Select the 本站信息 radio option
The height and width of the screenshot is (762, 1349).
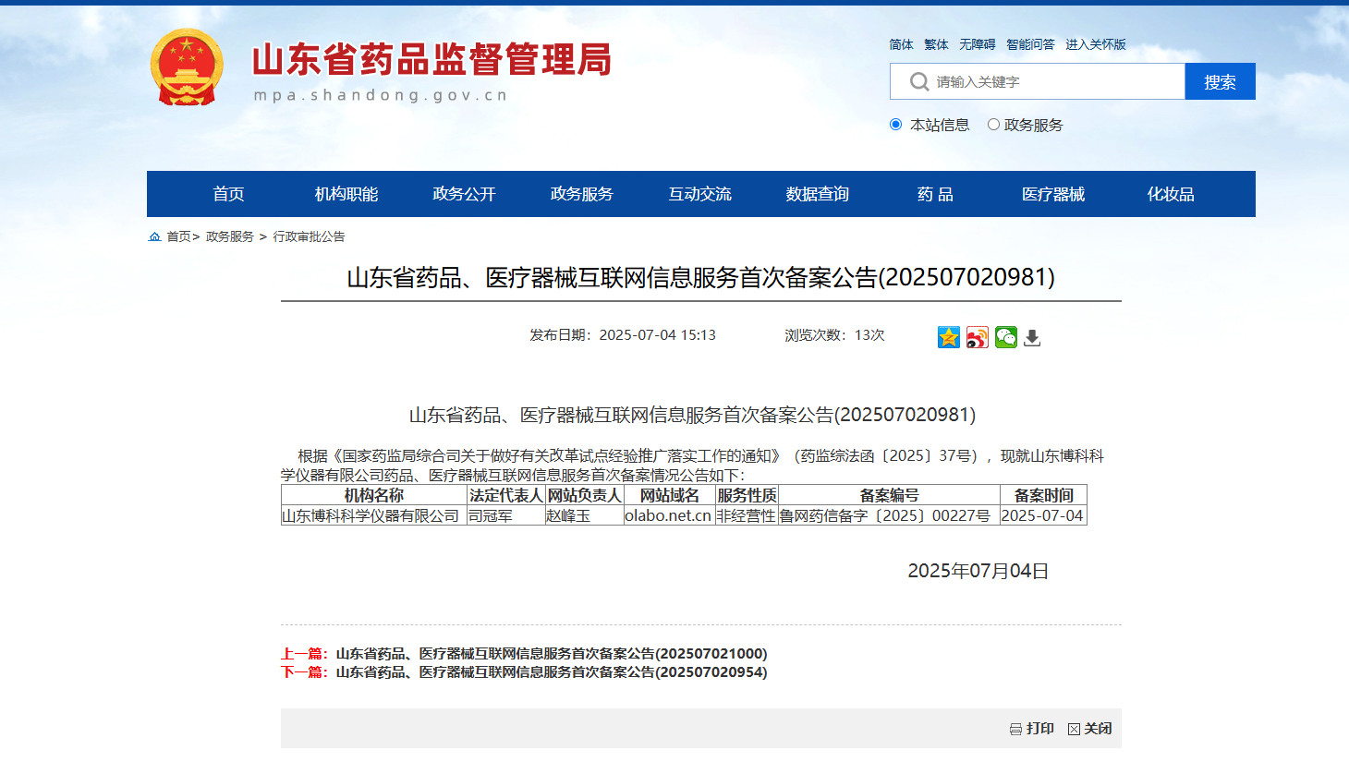(x=895, y=125)
